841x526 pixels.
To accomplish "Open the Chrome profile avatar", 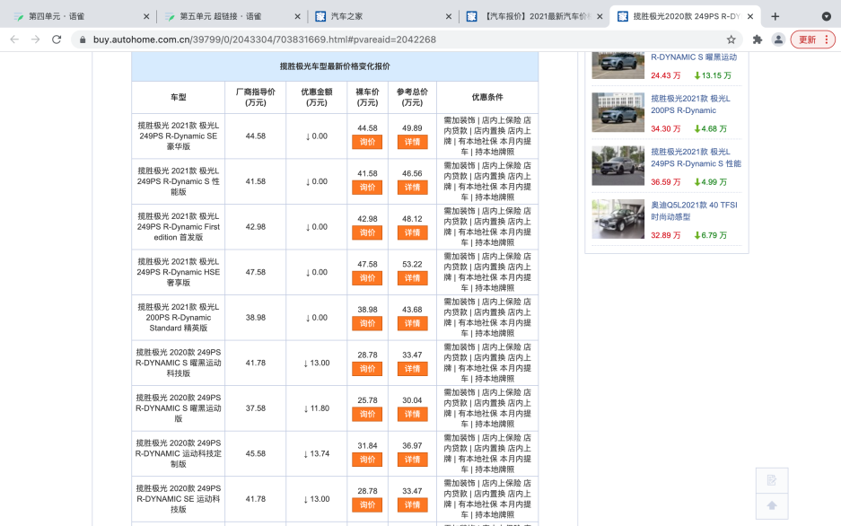I will click(778, 39).
